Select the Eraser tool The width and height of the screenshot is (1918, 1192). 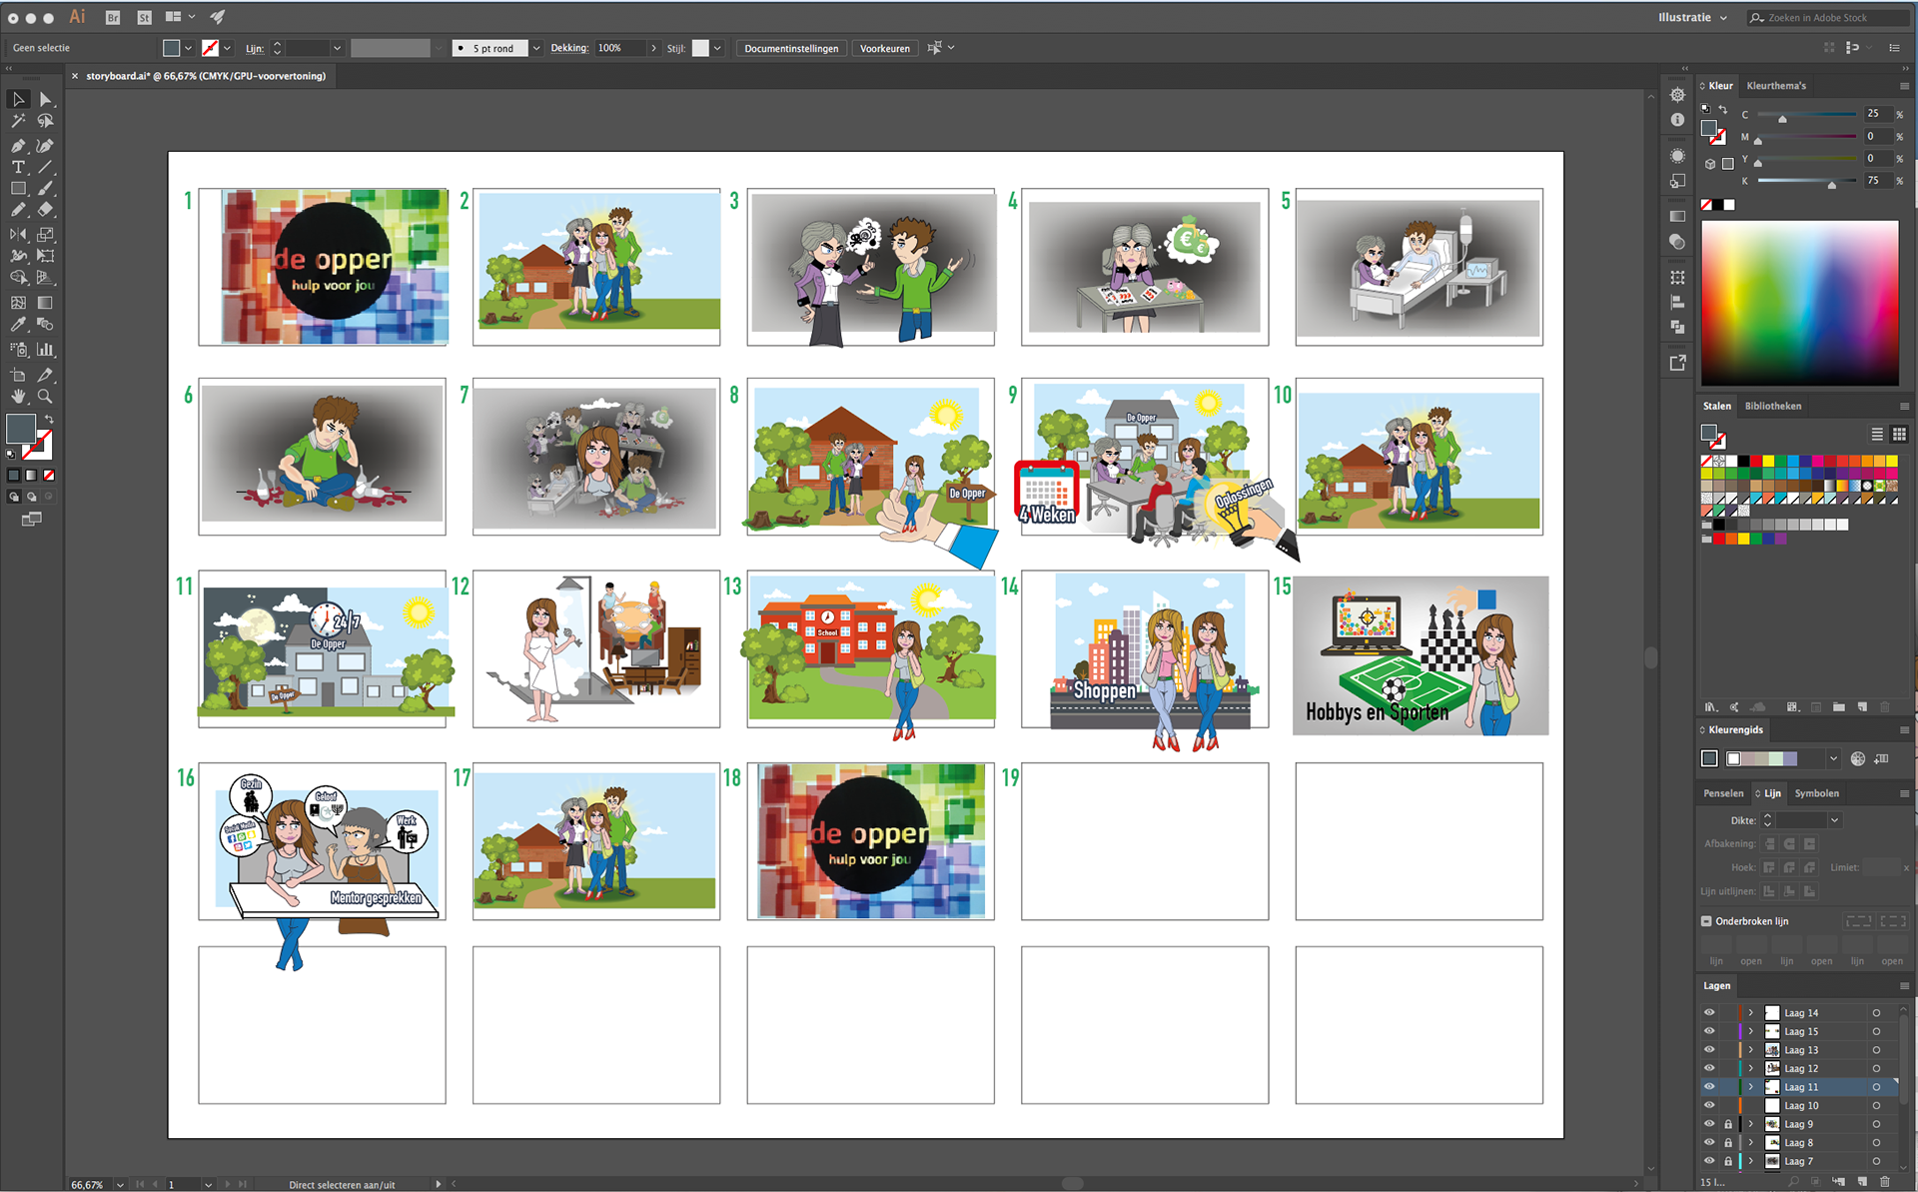click(x=45, y=210)
